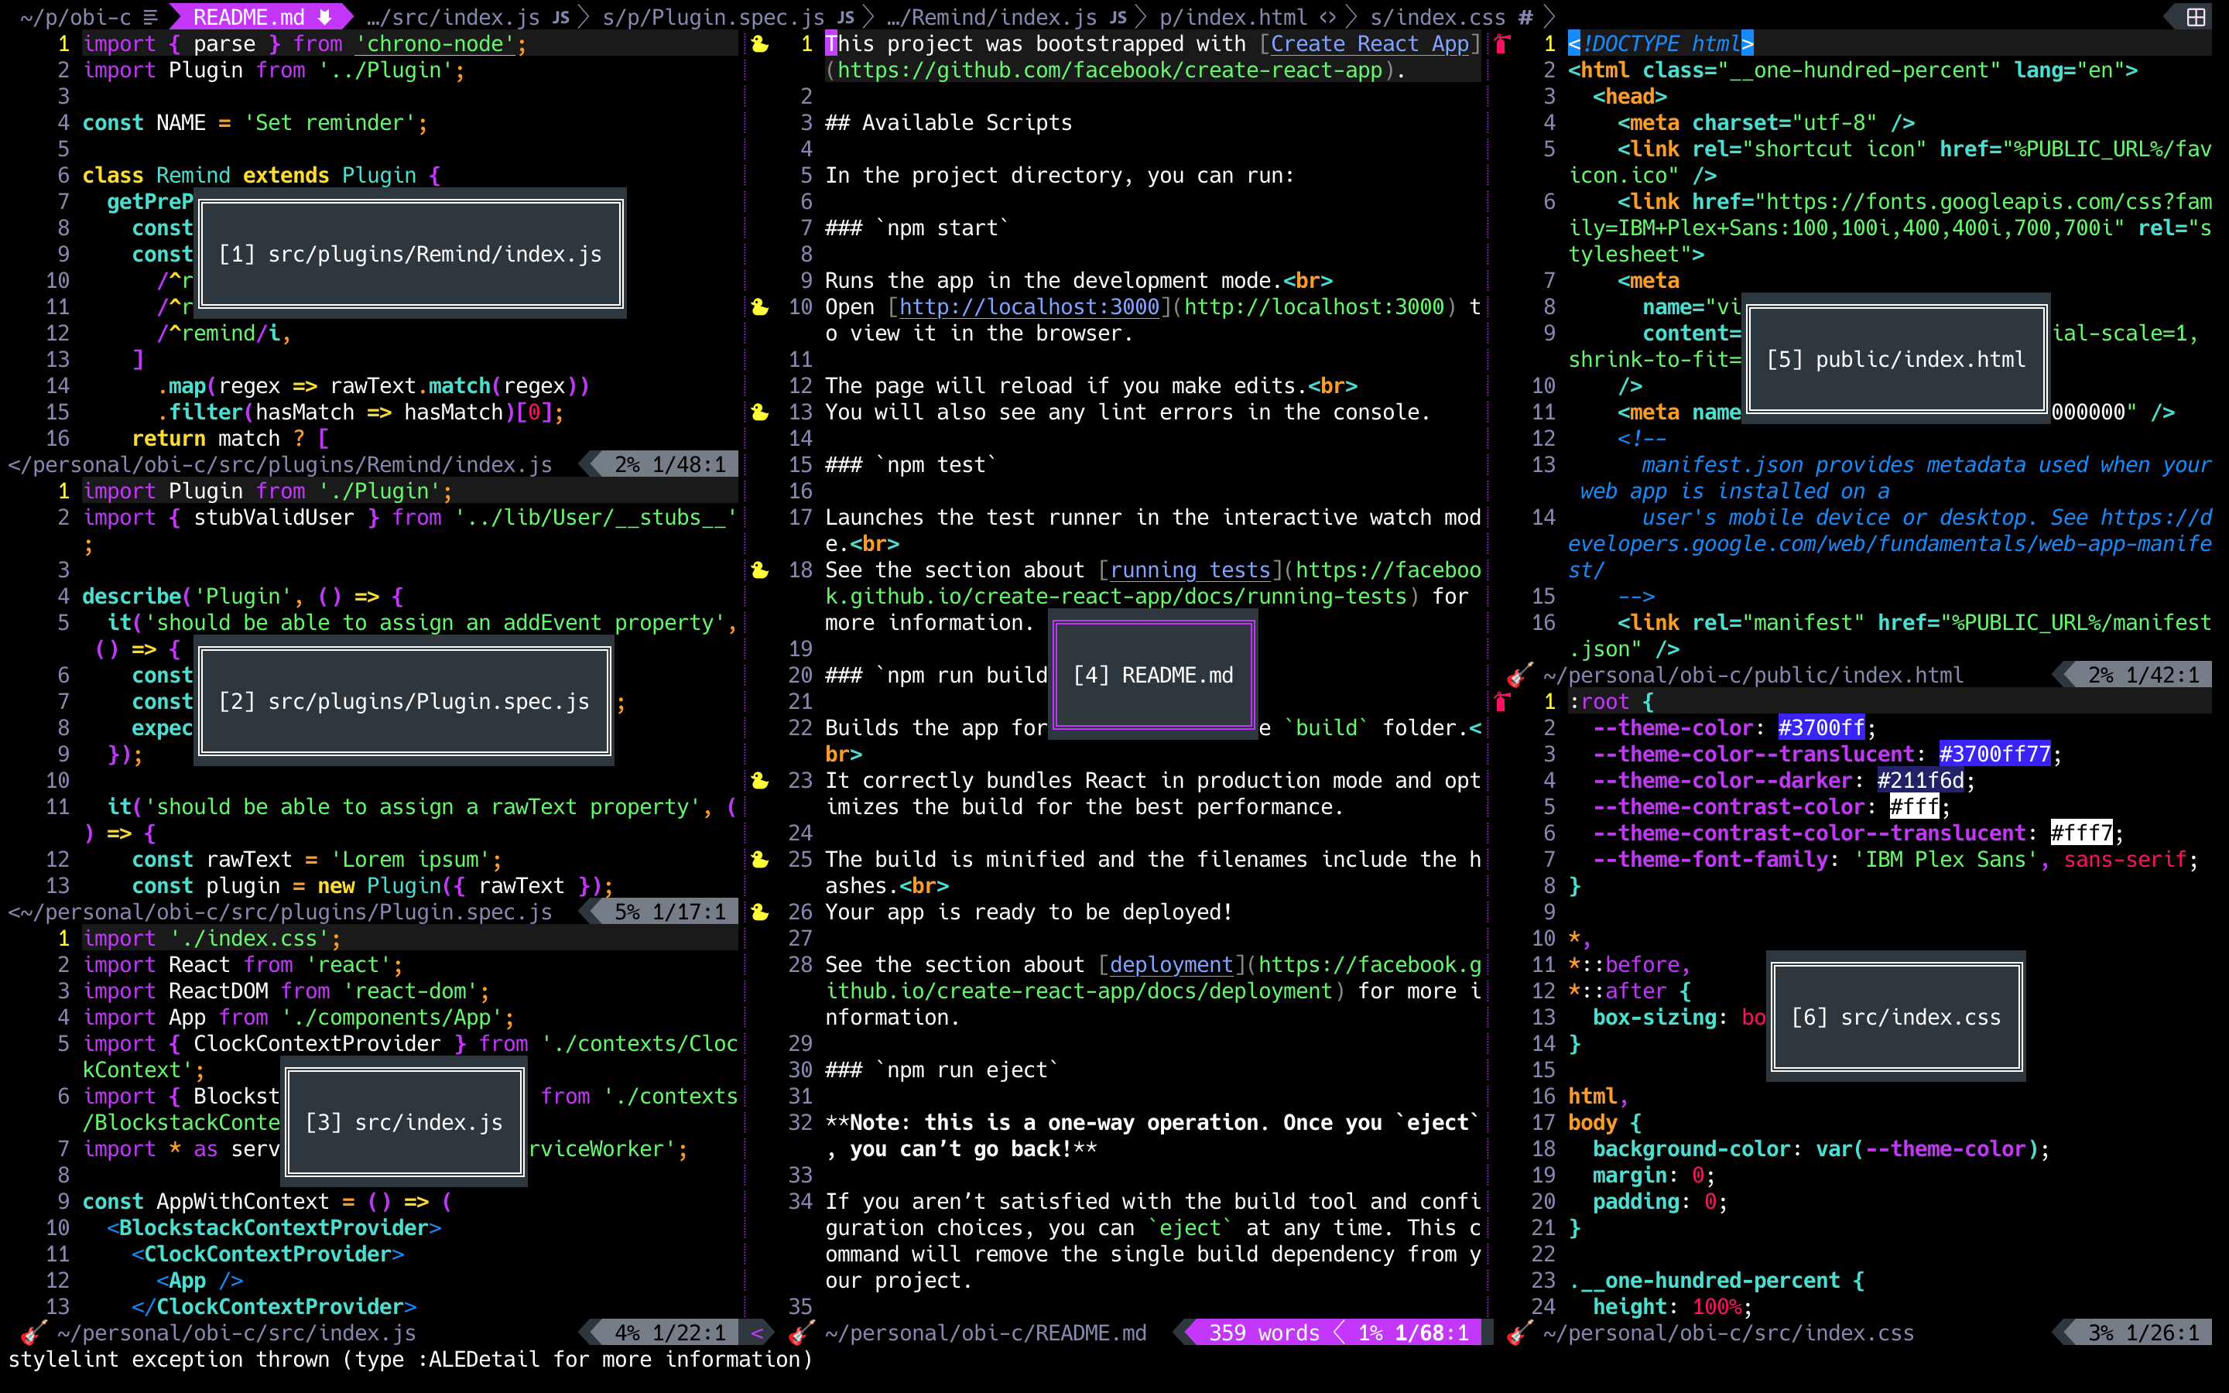Choose window label [6] src/index.css
Screen dimensions: 2229x1393
tap(1896, 1017)
